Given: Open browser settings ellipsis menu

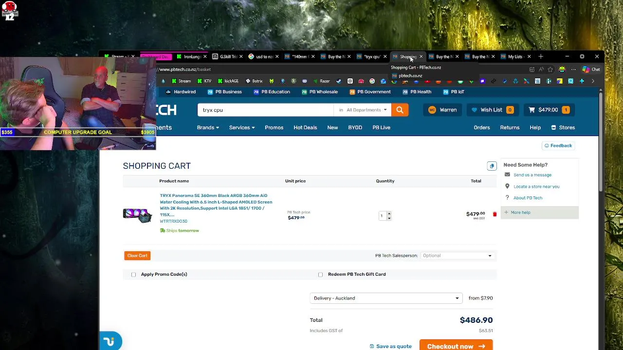Looking at the screenshot, I should coord(573,70).
